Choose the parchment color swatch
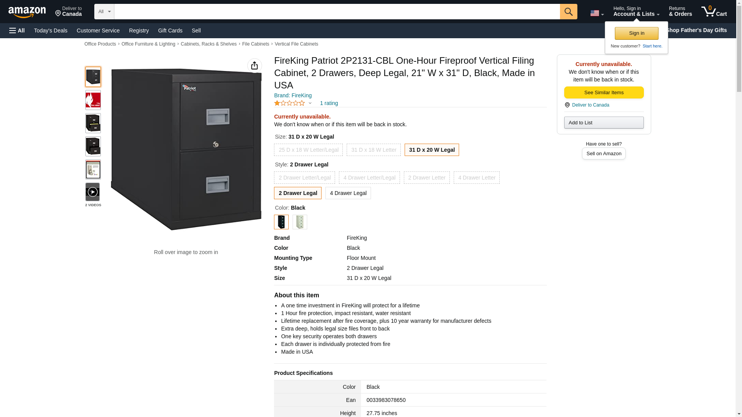This screenshot has width=742, height=417. (300, 222)
